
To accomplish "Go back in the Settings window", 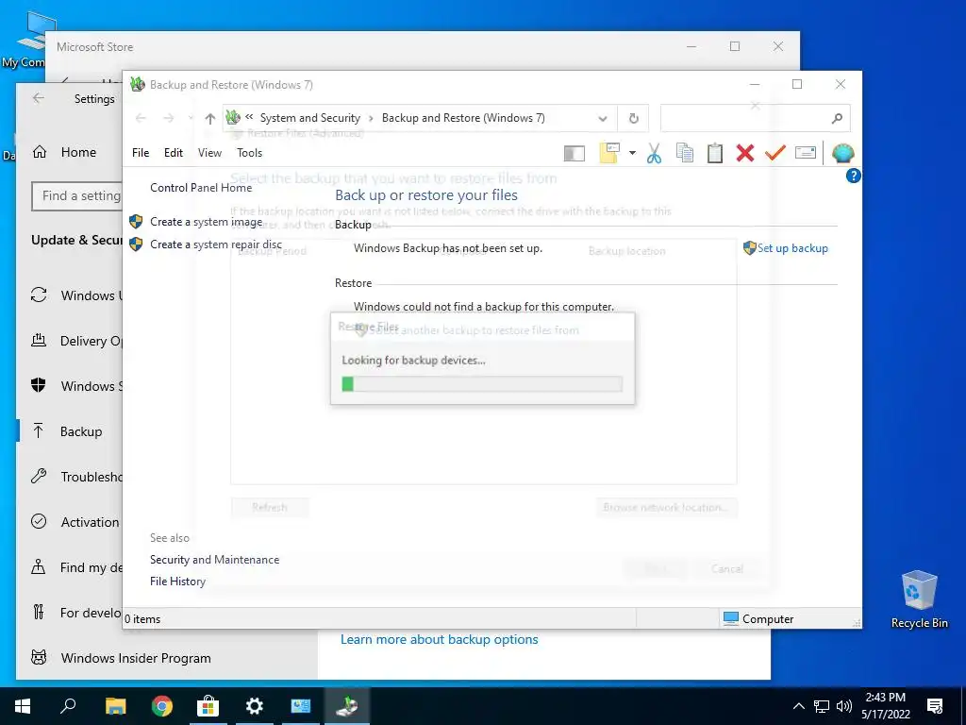I will point(39,98).
